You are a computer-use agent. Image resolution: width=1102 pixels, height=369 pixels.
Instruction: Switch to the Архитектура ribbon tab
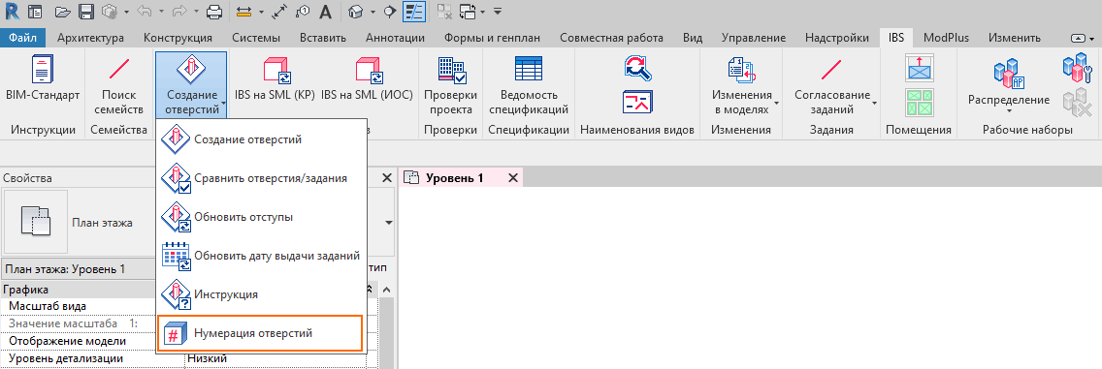pos(90,38)
